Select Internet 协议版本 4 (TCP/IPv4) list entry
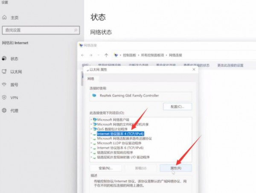The width and height of the screenshot is (256, 193). click(120, 134)
